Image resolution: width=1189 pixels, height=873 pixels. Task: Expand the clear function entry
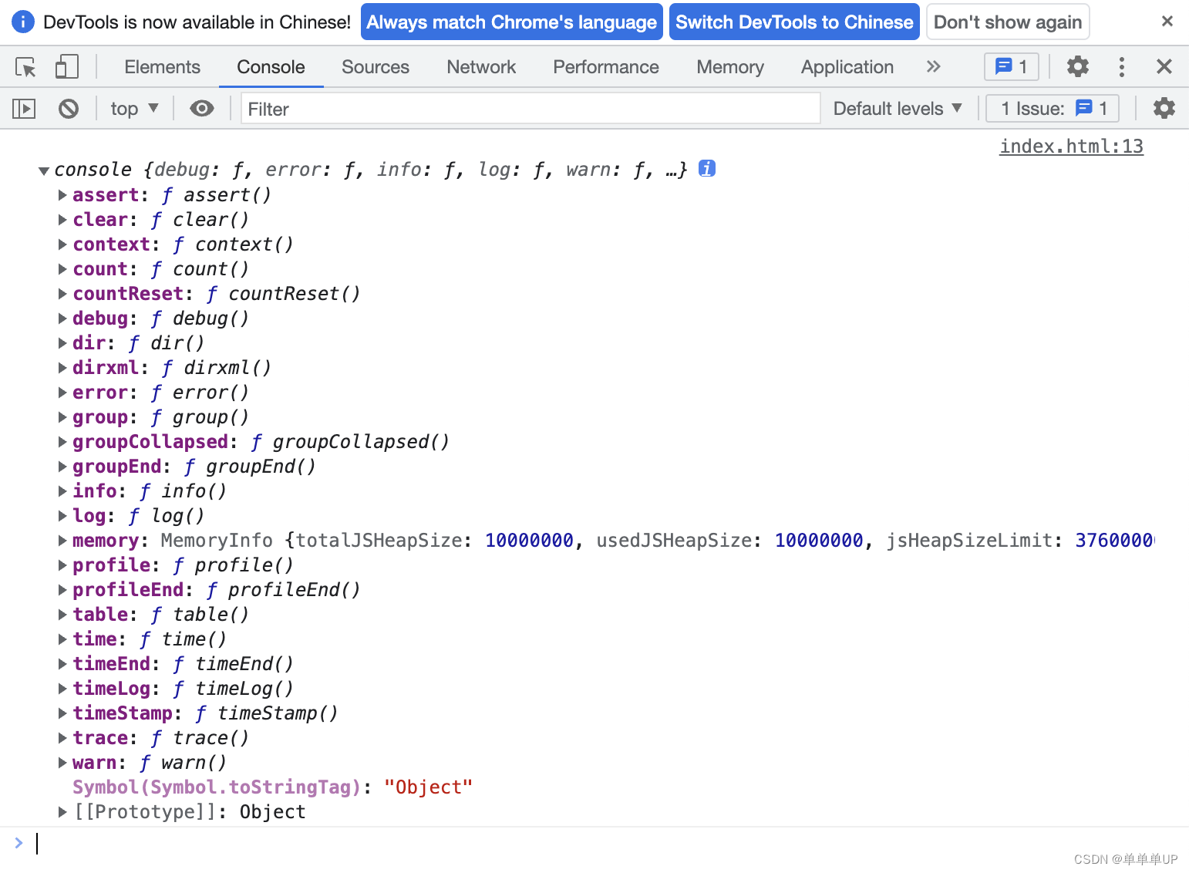click(62, 220)
